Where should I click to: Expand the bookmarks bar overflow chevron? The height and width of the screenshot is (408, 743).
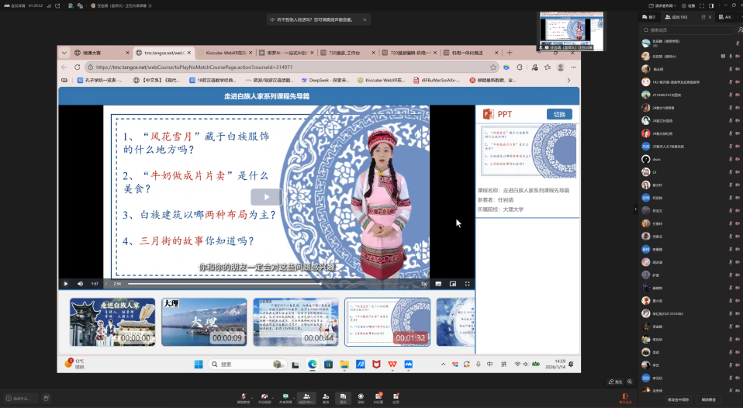[570, 80]
